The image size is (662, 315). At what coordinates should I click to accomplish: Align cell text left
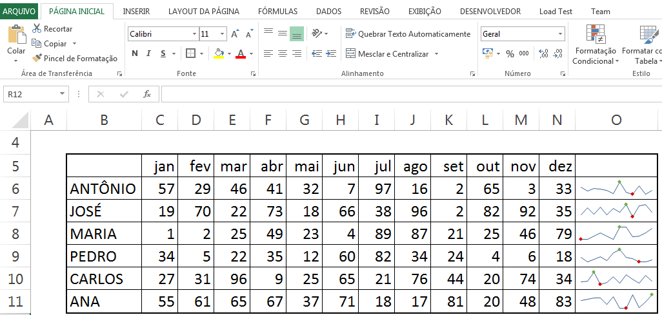[268, 53]
